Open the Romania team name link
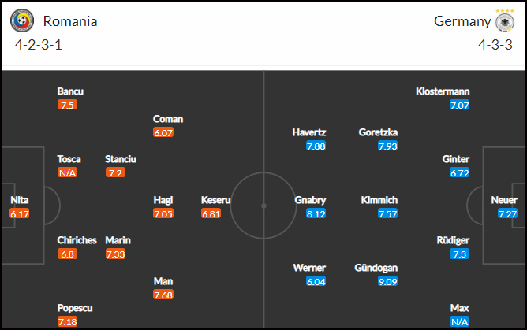This screenshot has width=527, height=330. click(70, 21)
